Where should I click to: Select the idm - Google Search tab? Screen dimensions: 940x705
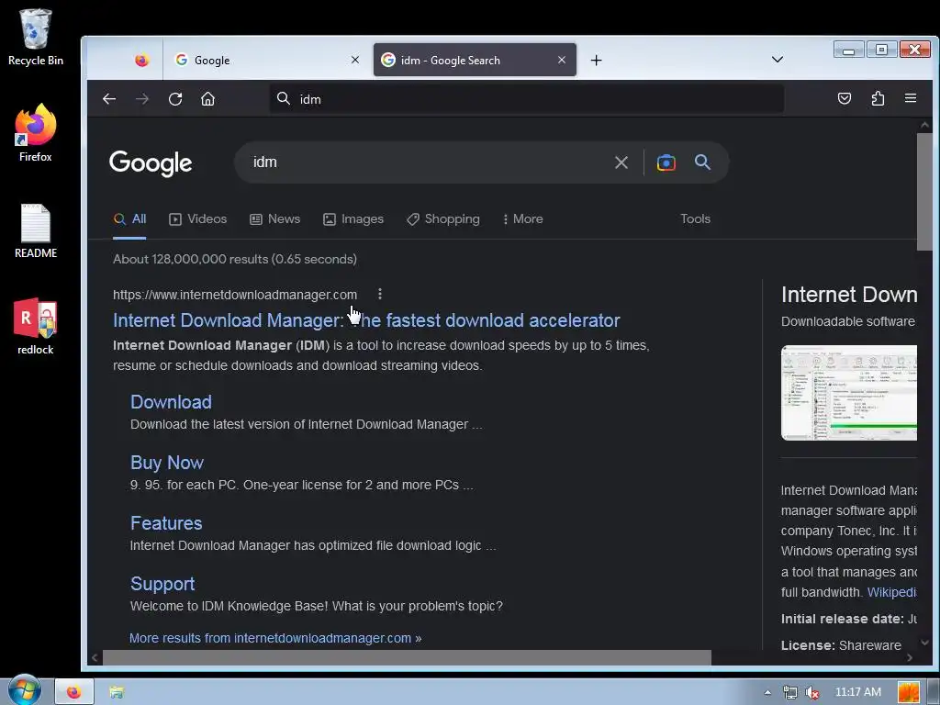coord(475,60)
